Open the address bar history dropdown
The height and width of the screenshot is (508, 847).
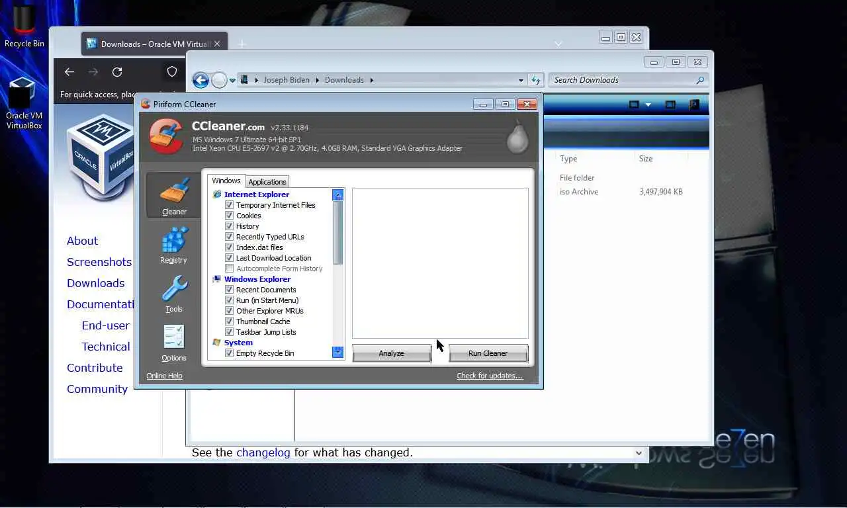click(x=521, y=81)
